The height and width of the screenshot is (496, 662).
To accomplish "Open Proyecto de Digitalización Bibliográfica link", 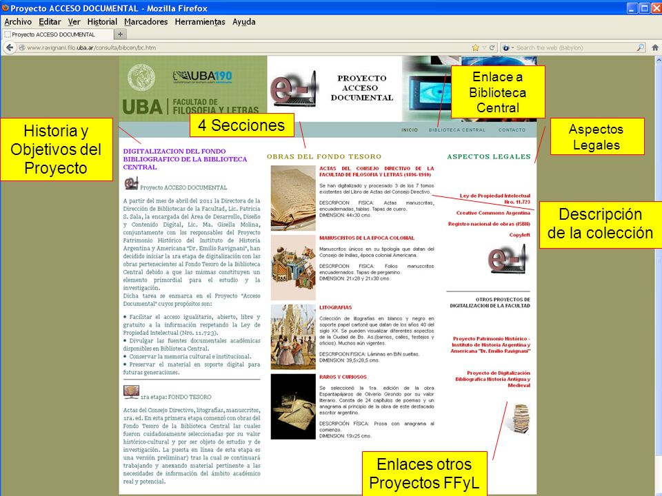I will 492,379.
